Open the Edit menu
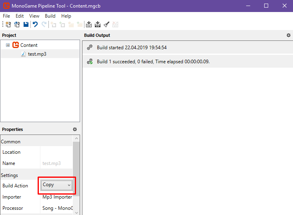The height and width of the screenshot is (215, 293). coord(20,16)
